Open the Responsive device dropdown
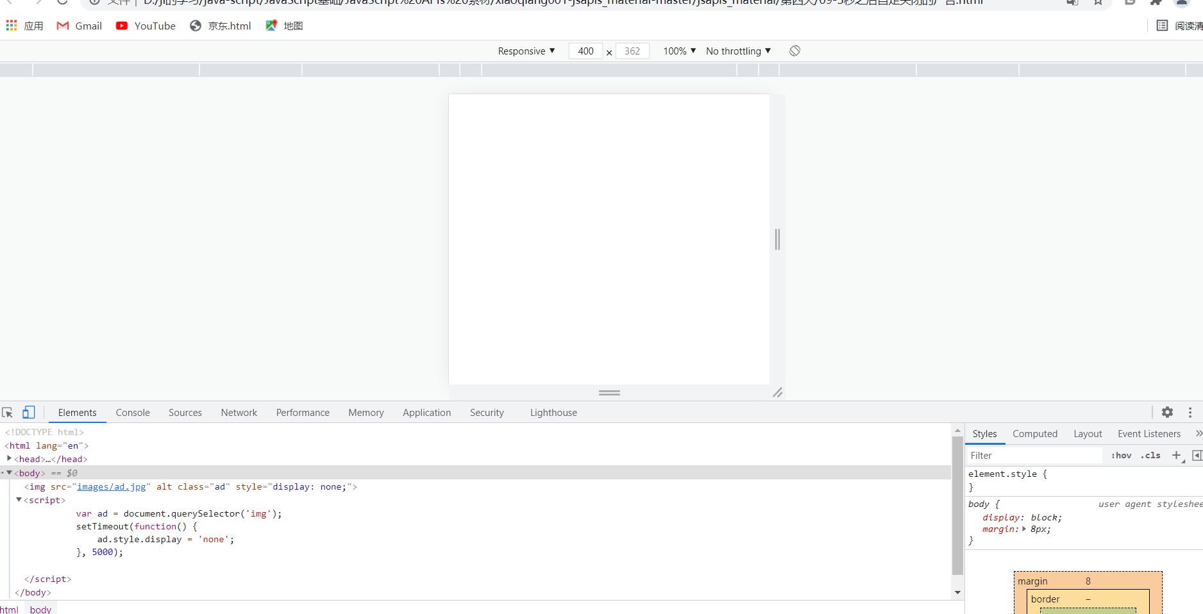The image size is (1203, 614). pos(526,51)
